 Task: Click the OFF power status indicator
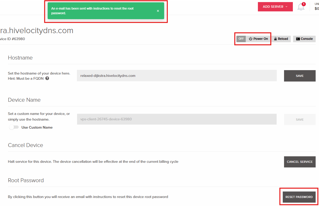tap(241, 39)
